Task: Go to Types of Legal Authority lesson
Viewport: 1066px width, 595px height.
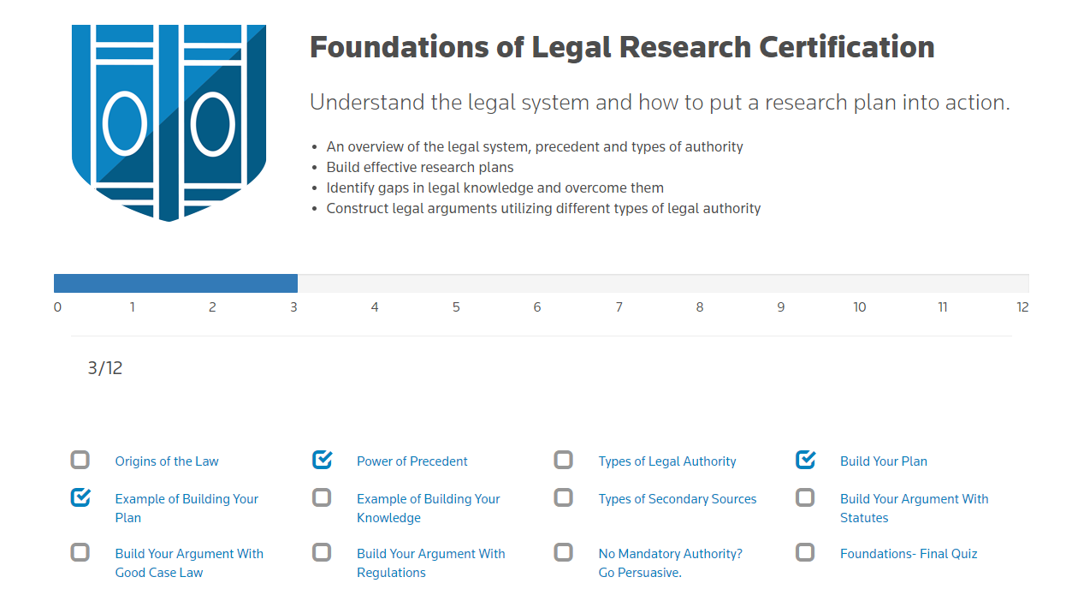Action: point(667,461)
